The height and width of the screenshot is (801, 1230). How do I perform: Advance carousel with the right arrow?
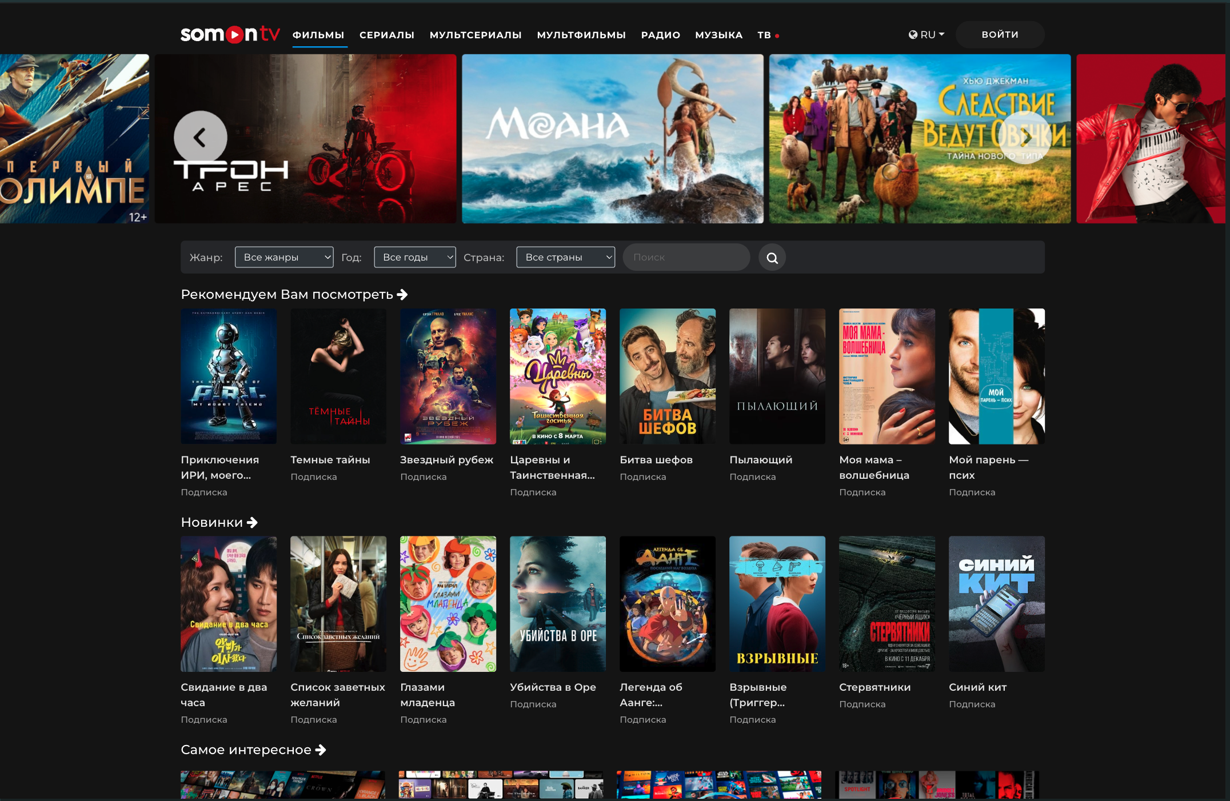tap(1026, 137)
